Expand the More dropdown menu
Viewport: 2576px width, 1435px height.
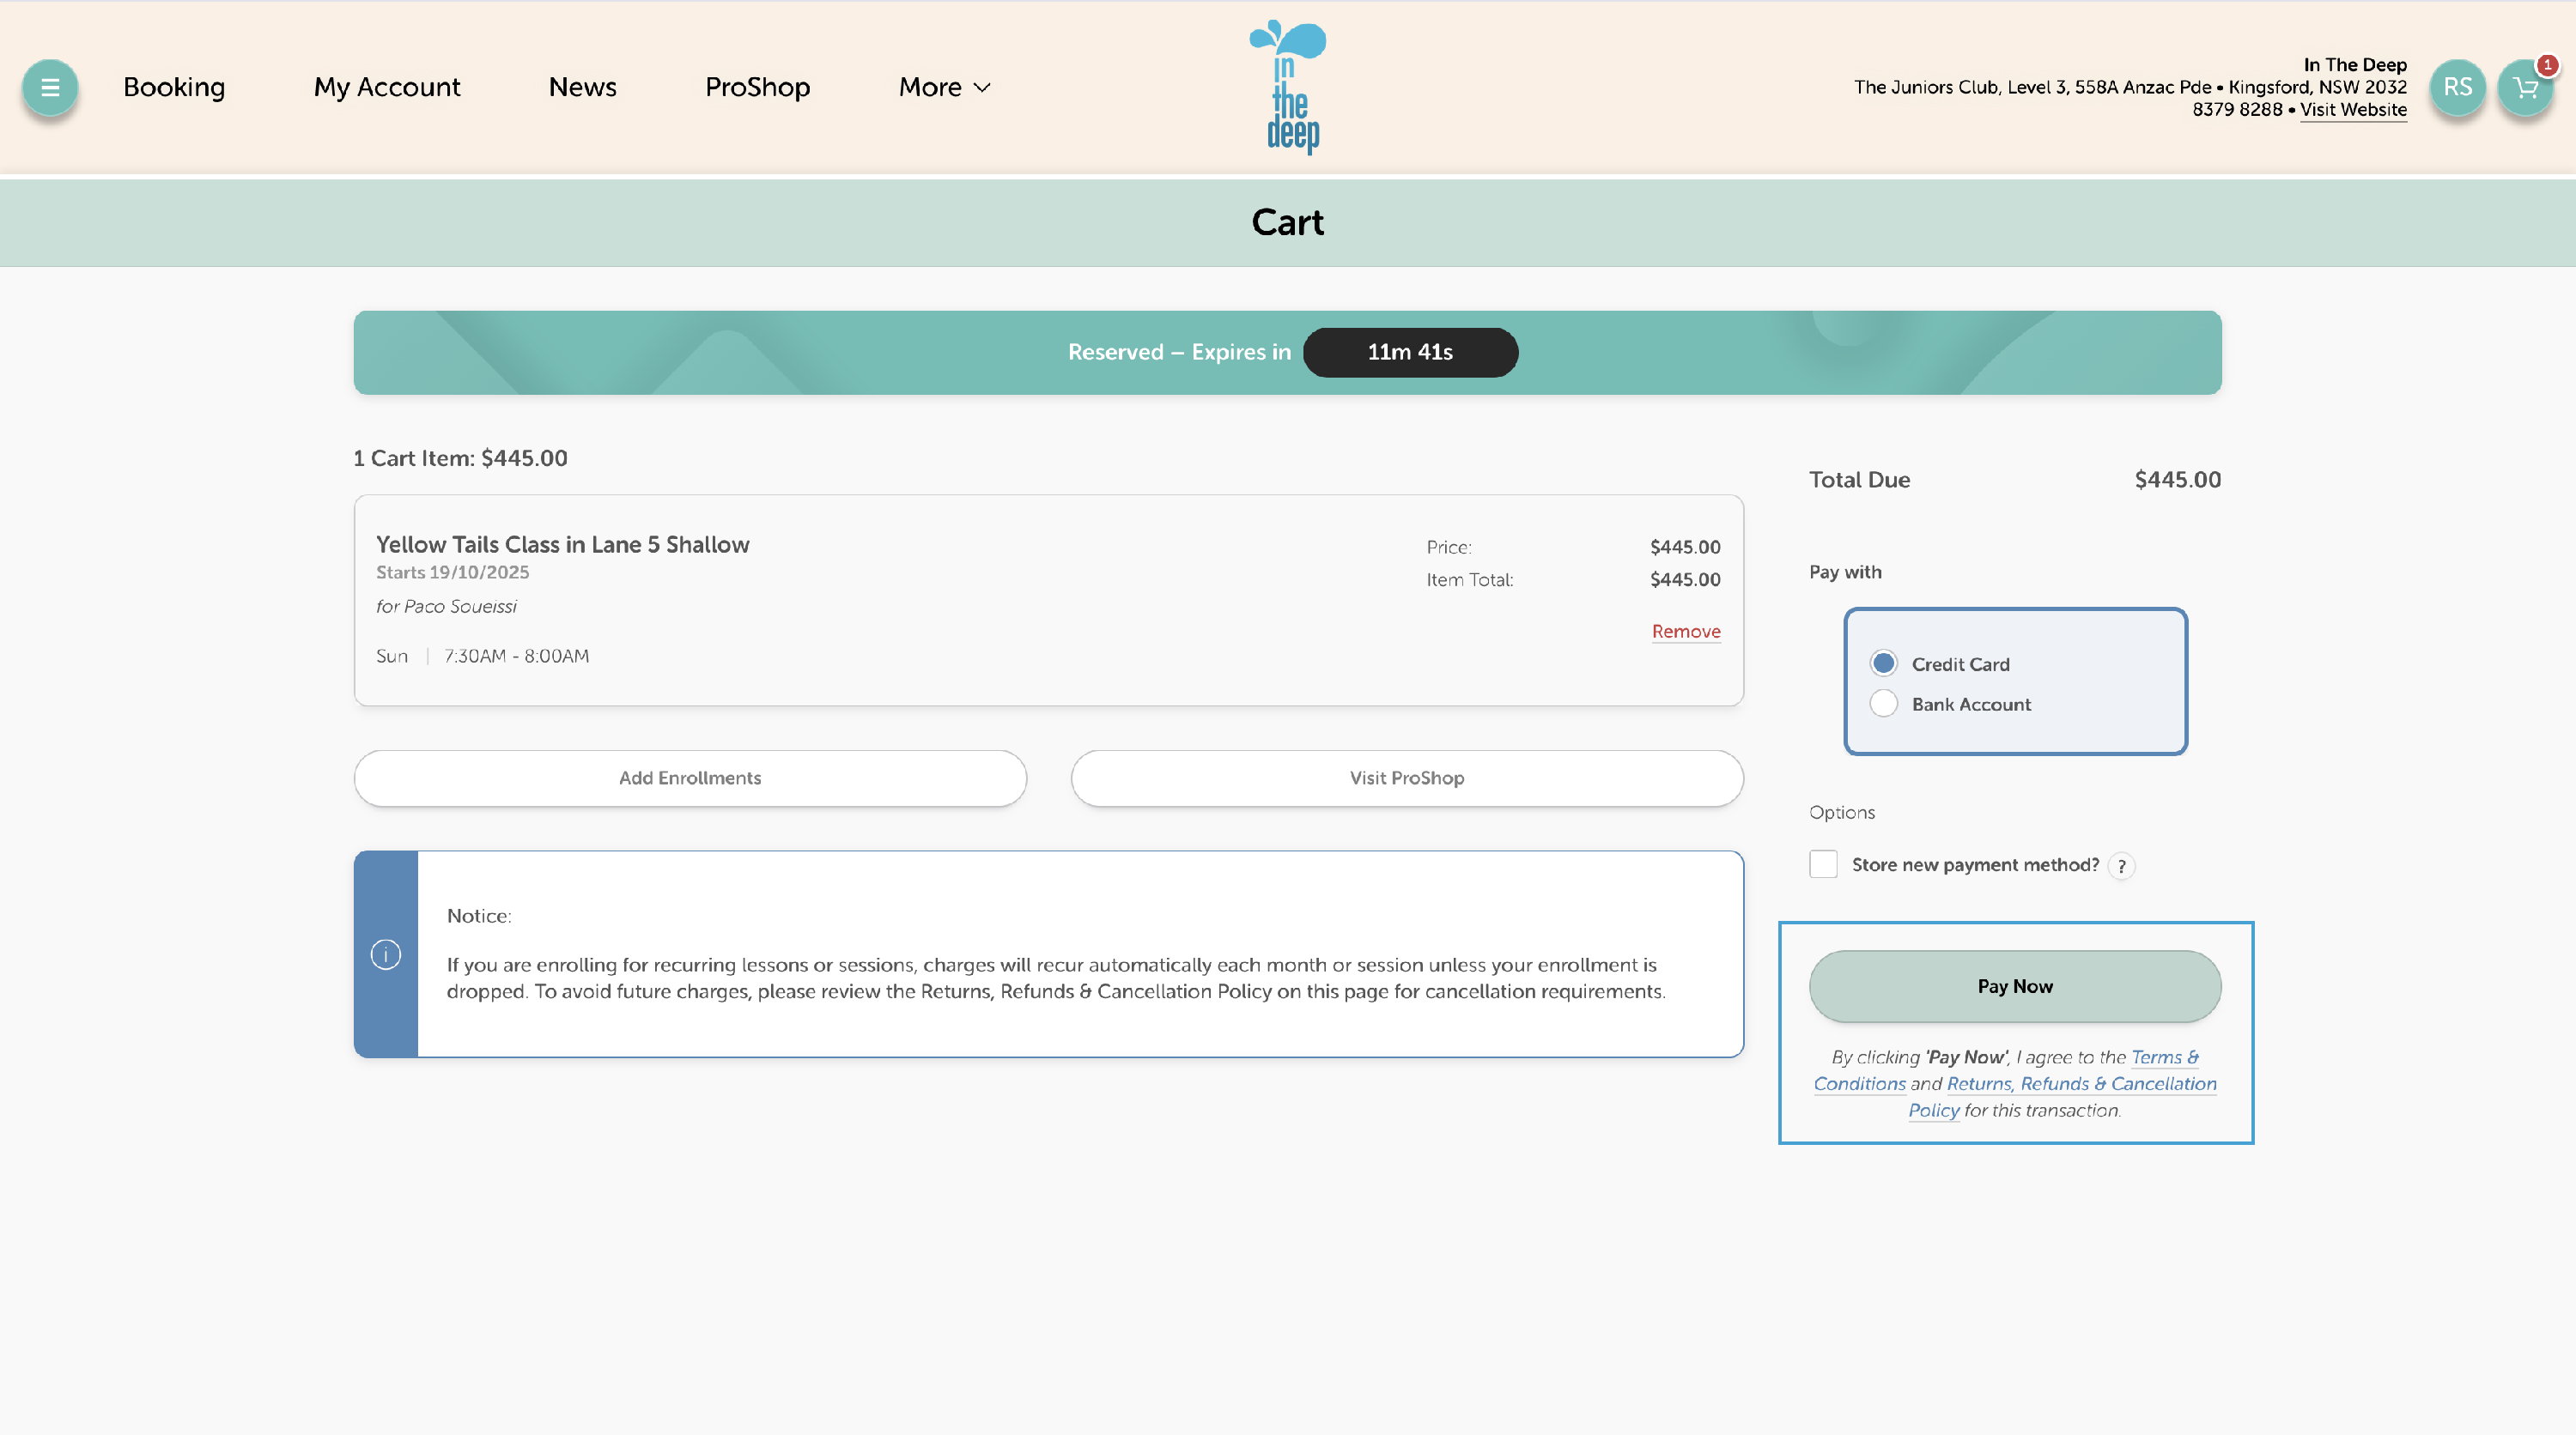(x=944, y=87)
